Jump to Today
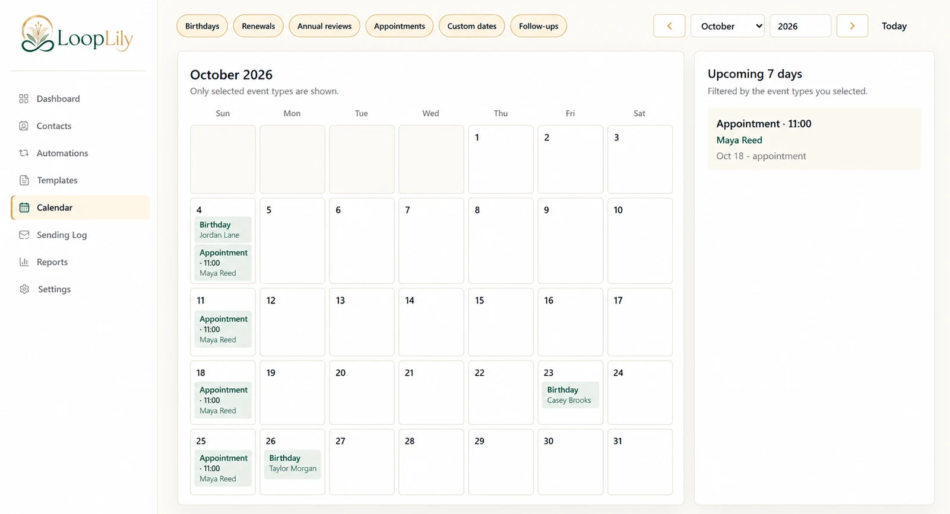This screenshot has height=514, width=950. tap(894, 26)
